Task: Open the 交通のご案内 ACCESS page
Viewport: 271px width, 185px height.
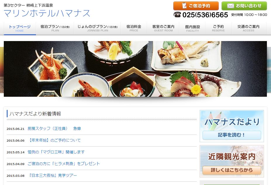Action: tap(248, 28)
